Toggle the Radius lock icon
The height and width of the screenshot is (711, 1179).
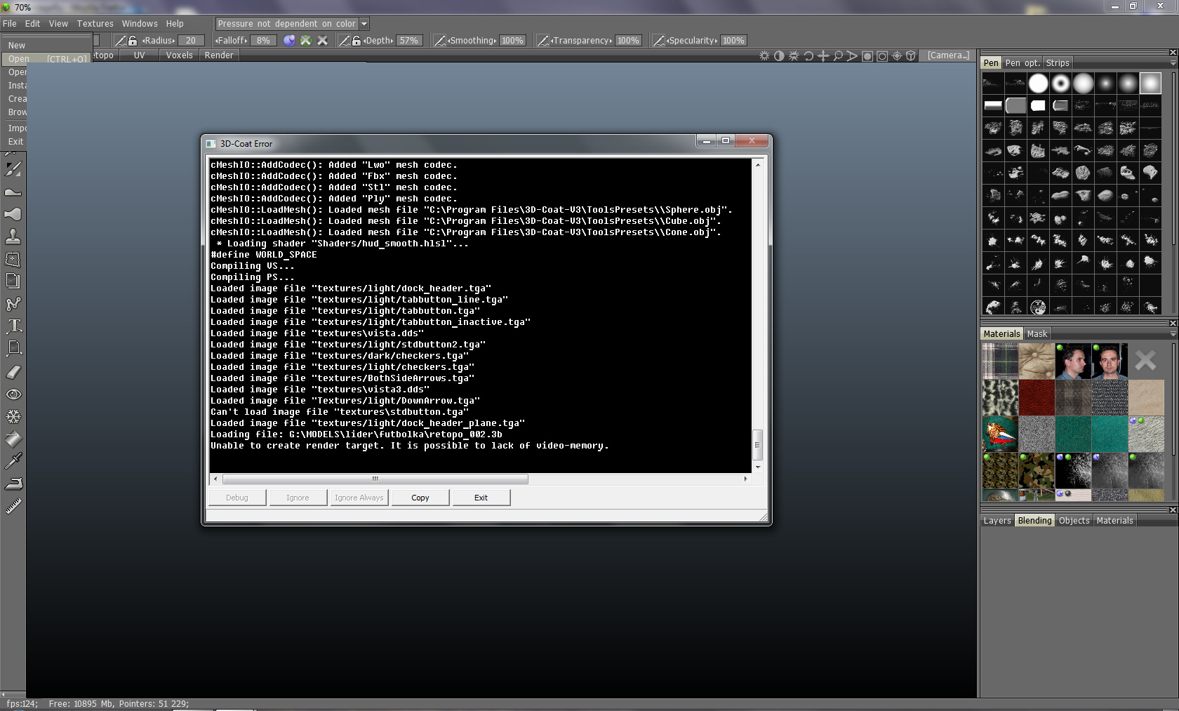pos(133,41)
